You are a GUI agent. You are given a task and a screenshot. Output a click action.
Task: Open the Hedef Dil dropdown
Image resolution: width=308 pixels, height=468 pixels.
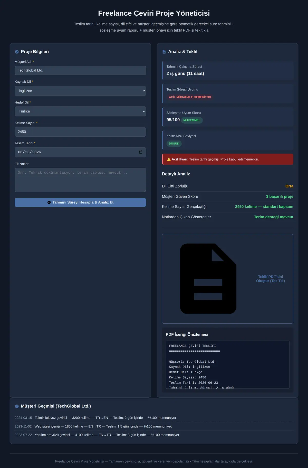coord(80,111)
